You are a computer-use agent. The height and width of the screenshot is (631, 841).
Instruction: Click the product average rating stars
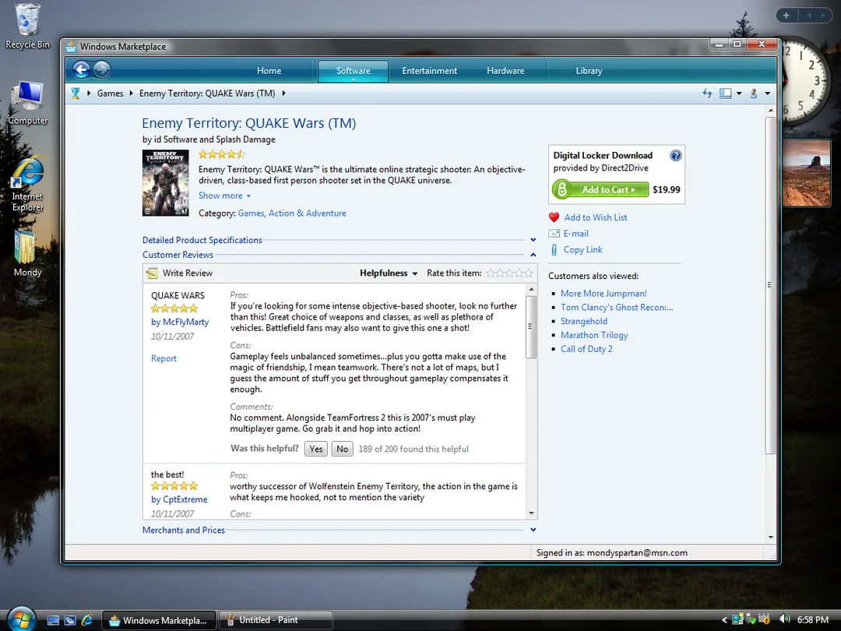coord(221,154)
